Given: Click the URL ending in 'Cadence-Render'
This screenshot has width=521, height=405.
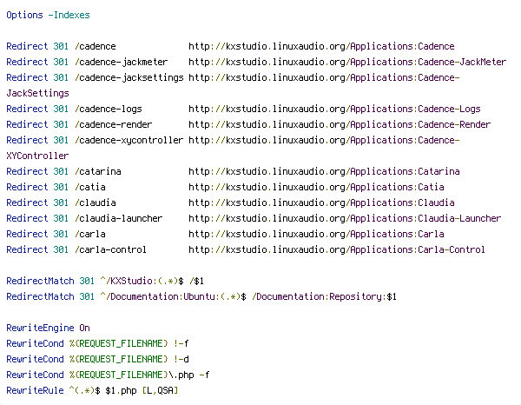Looking at the screenshot, I should pyautogui.click(x=340, y=124).
